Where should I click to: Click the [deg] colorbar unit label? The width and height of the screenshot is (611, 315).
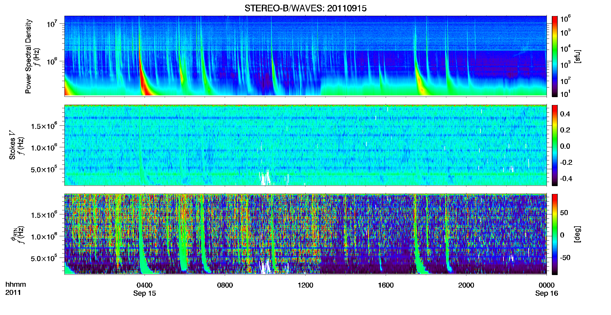click(x=577, y=234)
